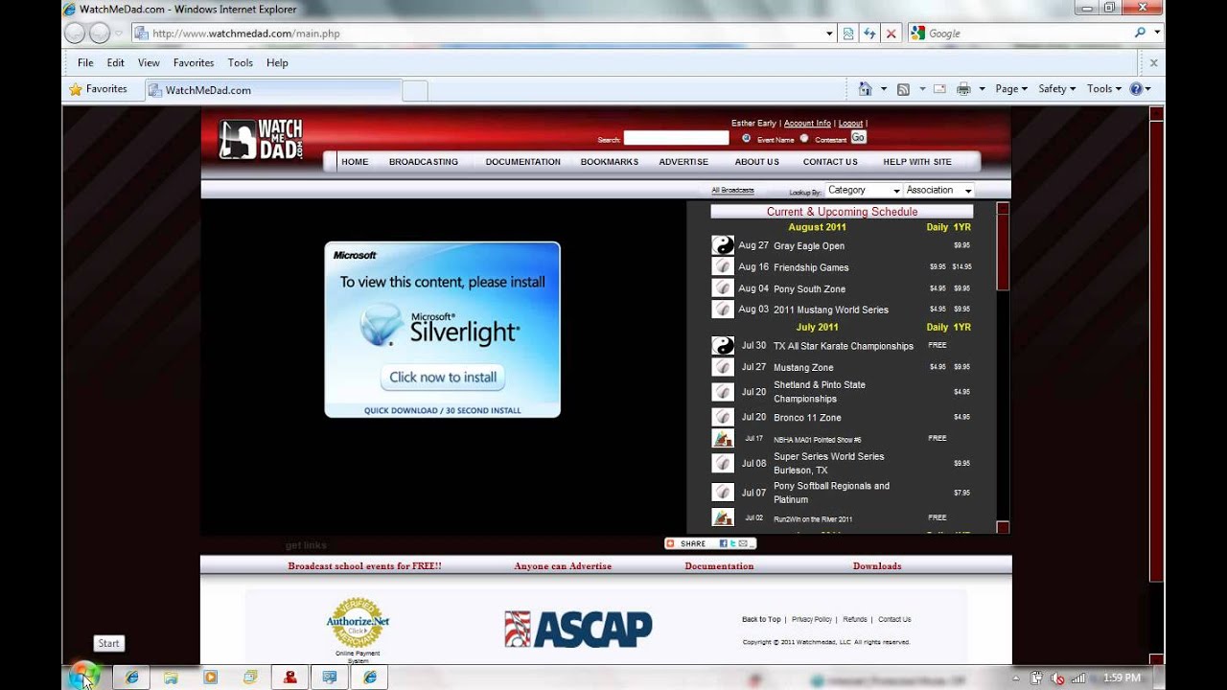The width and height of the screenshot is (1227, 690).
Task: Click the Compatibility View icon beside address bar
Action: 848,33
